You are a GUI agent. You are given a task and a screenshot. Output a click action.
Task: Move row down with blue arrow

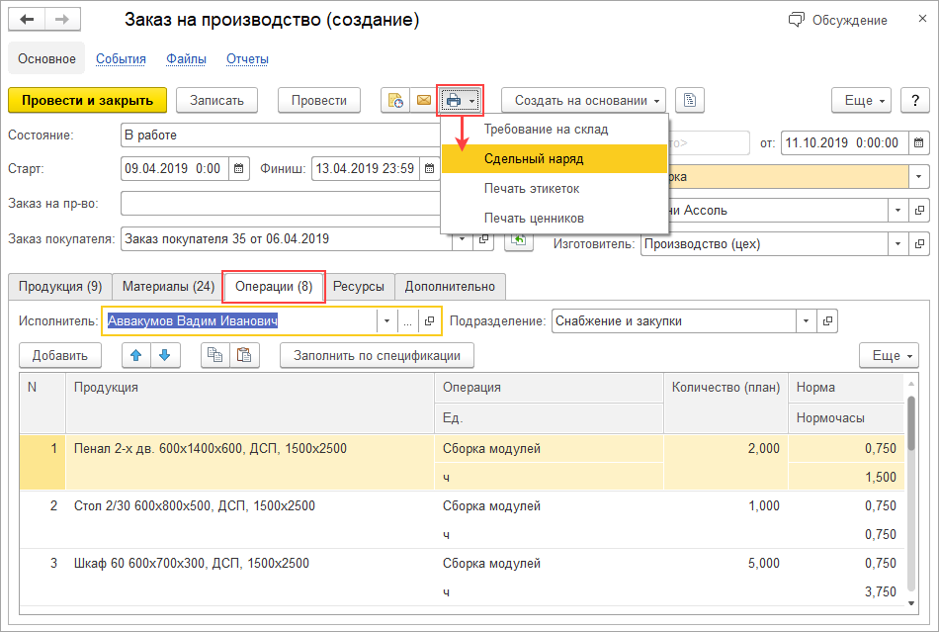165,355
